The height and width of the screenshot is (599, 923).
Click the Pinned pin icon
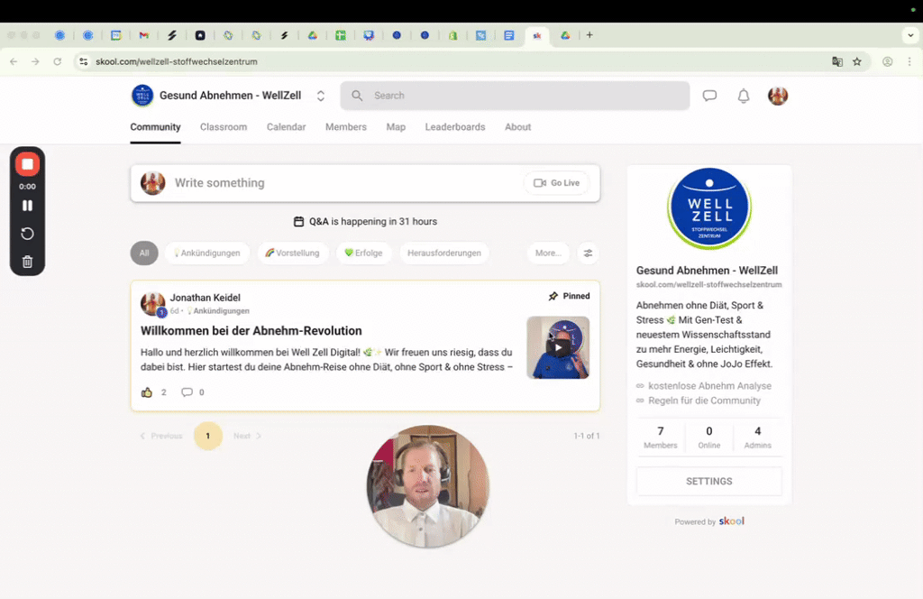coord(553,296)
